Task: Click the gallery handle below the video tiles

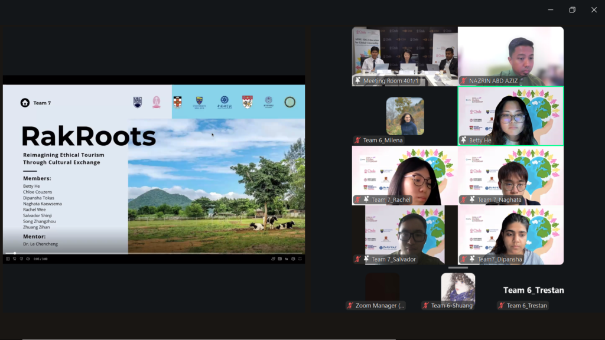Action: (x=458, y=267)
